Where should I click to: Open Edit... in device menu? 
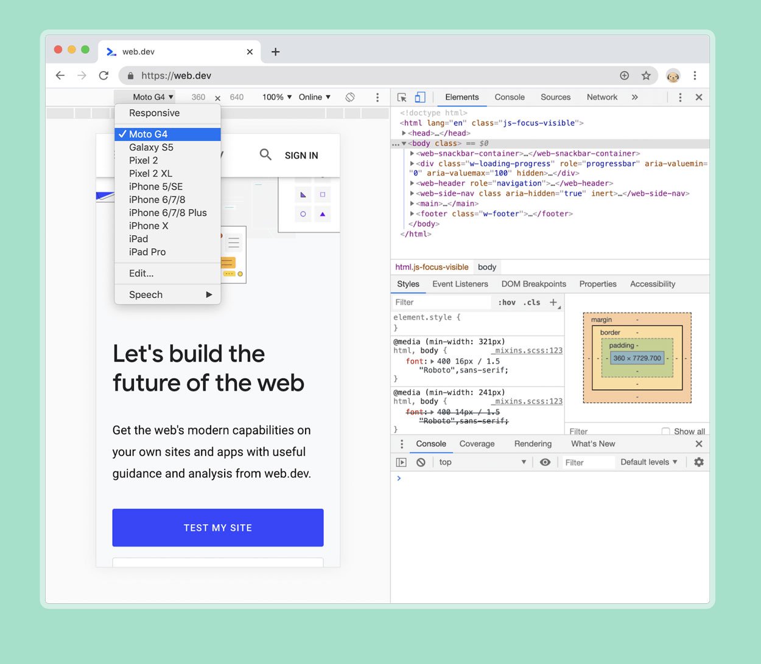click(167, 274)
